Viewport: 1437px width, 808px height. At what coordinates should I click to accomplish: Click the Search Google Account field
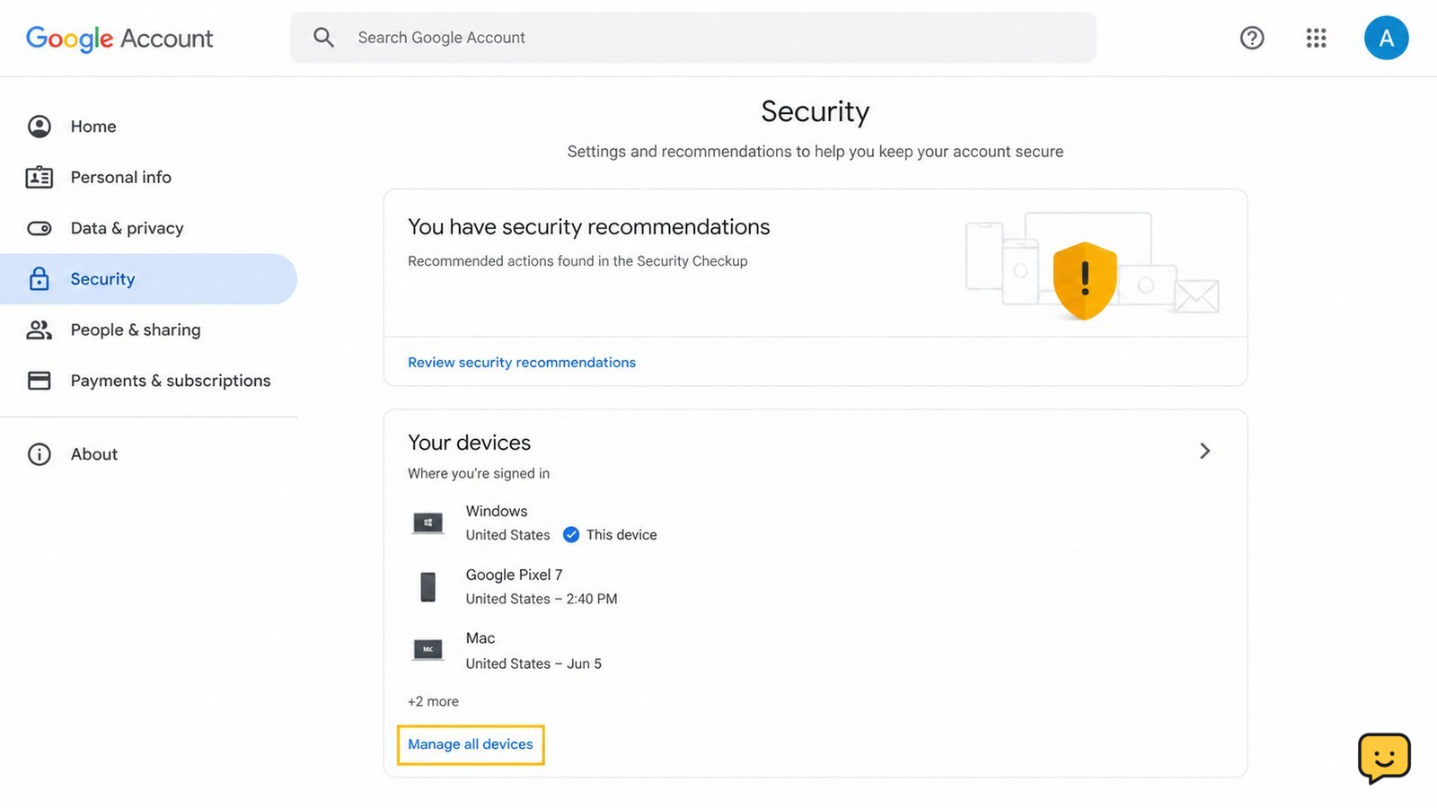click(692, 38)
